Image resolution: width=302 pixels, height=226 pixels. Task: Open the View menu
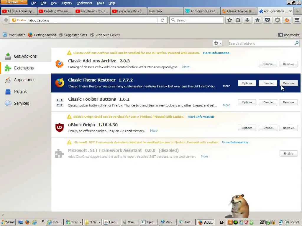(x=54, y=3)
